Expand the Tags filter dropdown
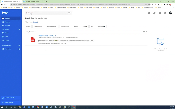The image size is (175, 109). click(85, 26)
